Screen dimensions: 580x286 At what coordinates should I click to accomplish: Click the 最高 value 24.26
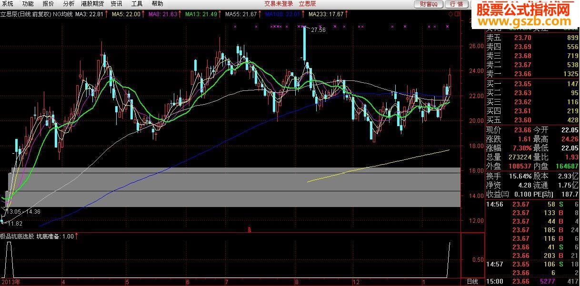pyautogui.click(x=569, y=139)
